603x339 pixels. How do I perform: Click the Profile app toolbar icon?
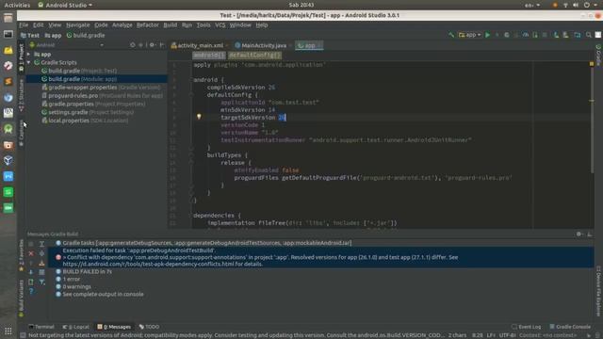point(526,35)
